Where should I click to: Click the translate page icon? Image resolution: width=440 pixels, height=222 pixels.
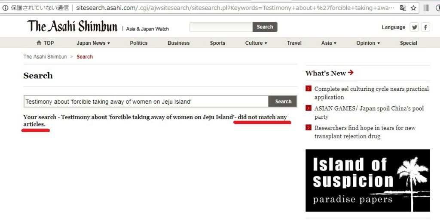coord(403,8)
